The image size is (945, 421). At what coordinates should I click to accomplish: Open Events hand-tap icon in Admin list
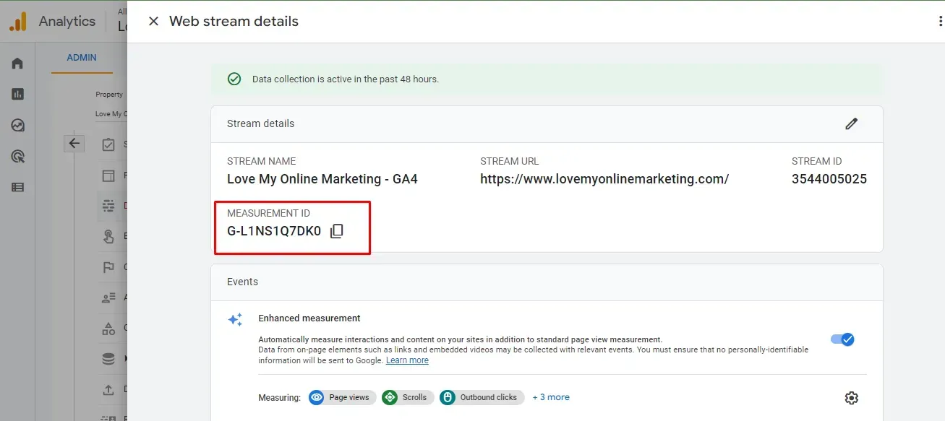coord(108,236)
